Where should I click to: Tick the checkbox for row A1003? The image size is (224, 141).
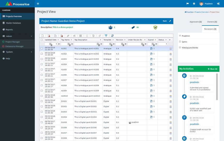pos(42,59)
